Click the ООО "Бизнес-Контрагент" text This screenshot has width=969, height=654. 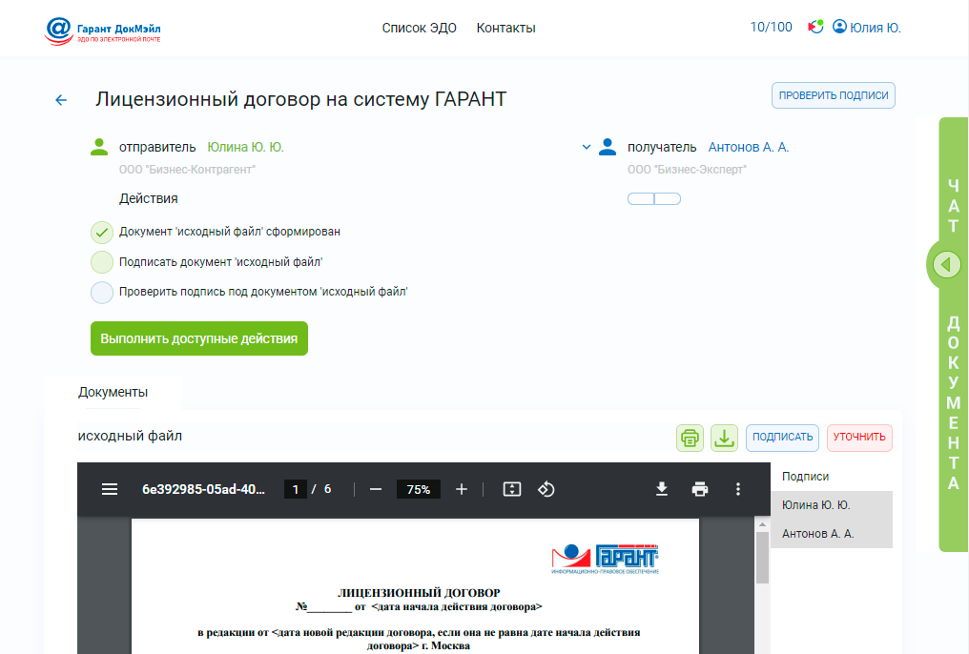pos(187,169)
